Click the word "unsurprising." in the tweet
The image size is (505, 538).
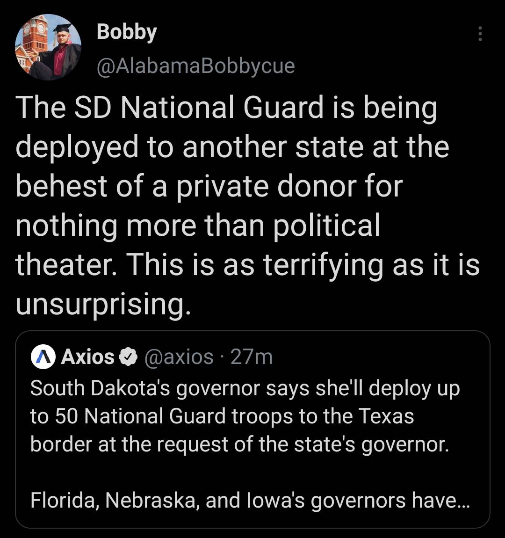coord(103,304)
